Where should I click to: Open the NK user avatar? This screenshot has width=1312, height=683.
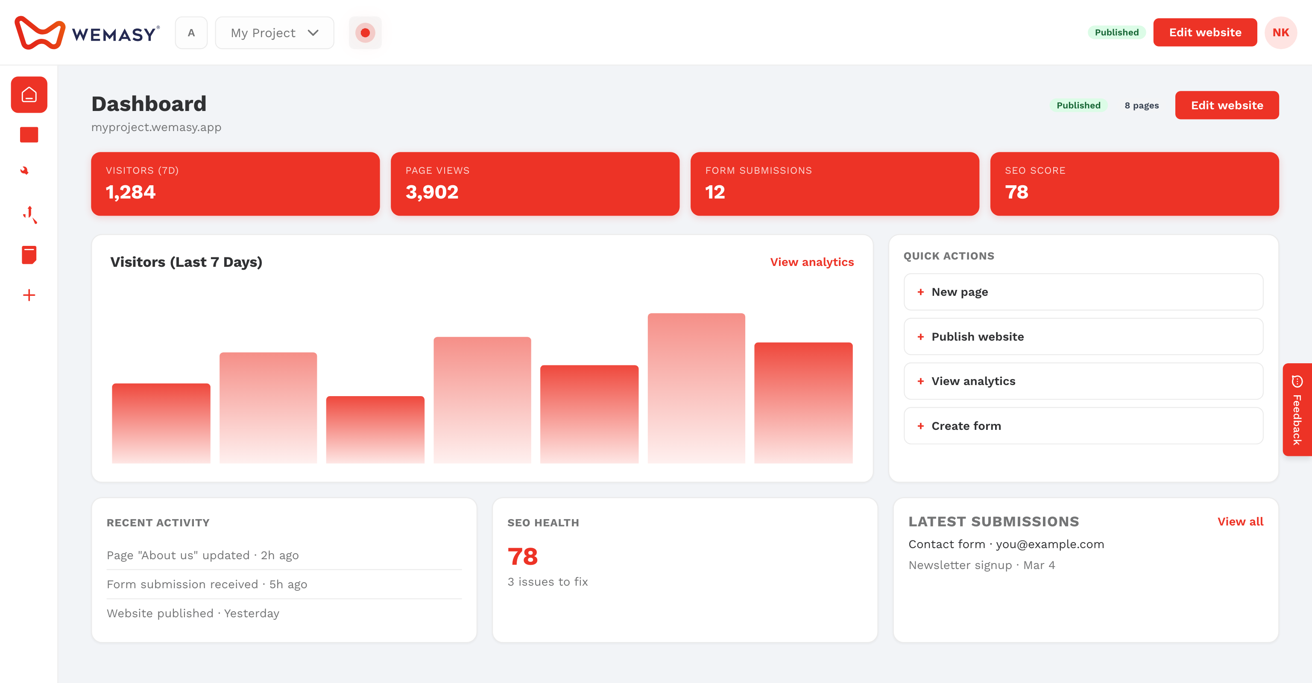[x=1280, y=32]
